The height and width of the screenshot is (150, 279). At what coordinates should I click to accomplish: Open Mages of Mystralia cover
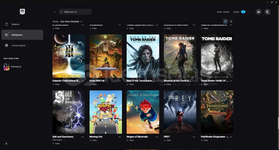pyautogui.click(x=143, y=112)
